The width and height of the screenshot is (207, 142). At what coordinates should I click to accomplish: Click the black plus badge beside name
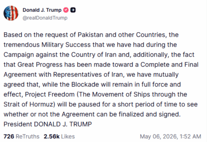coord(73,10)
